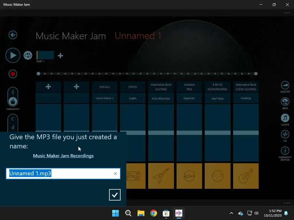This screenshot has height=220, width=294.
Task: Select the Ambient PAD track header
Action: pyautogui.click(x=189, y=87)
